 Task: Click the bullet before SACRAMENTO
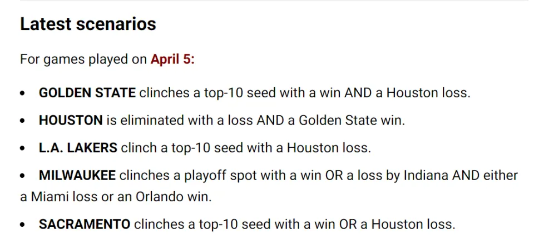[x=22, y=225]
